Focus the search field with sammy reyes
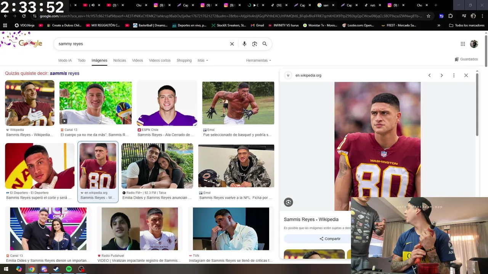The width and height of the screenshot is (488, 274). click(x=141, y=44)
